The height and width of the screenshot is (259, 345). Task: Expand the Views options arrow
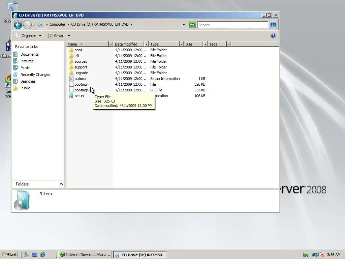69,36
